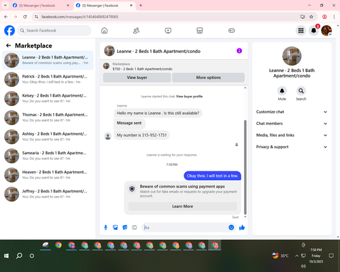The image size is (340, 272).
Task: Click the chat message scrollbar
Action: coord(245,167)
